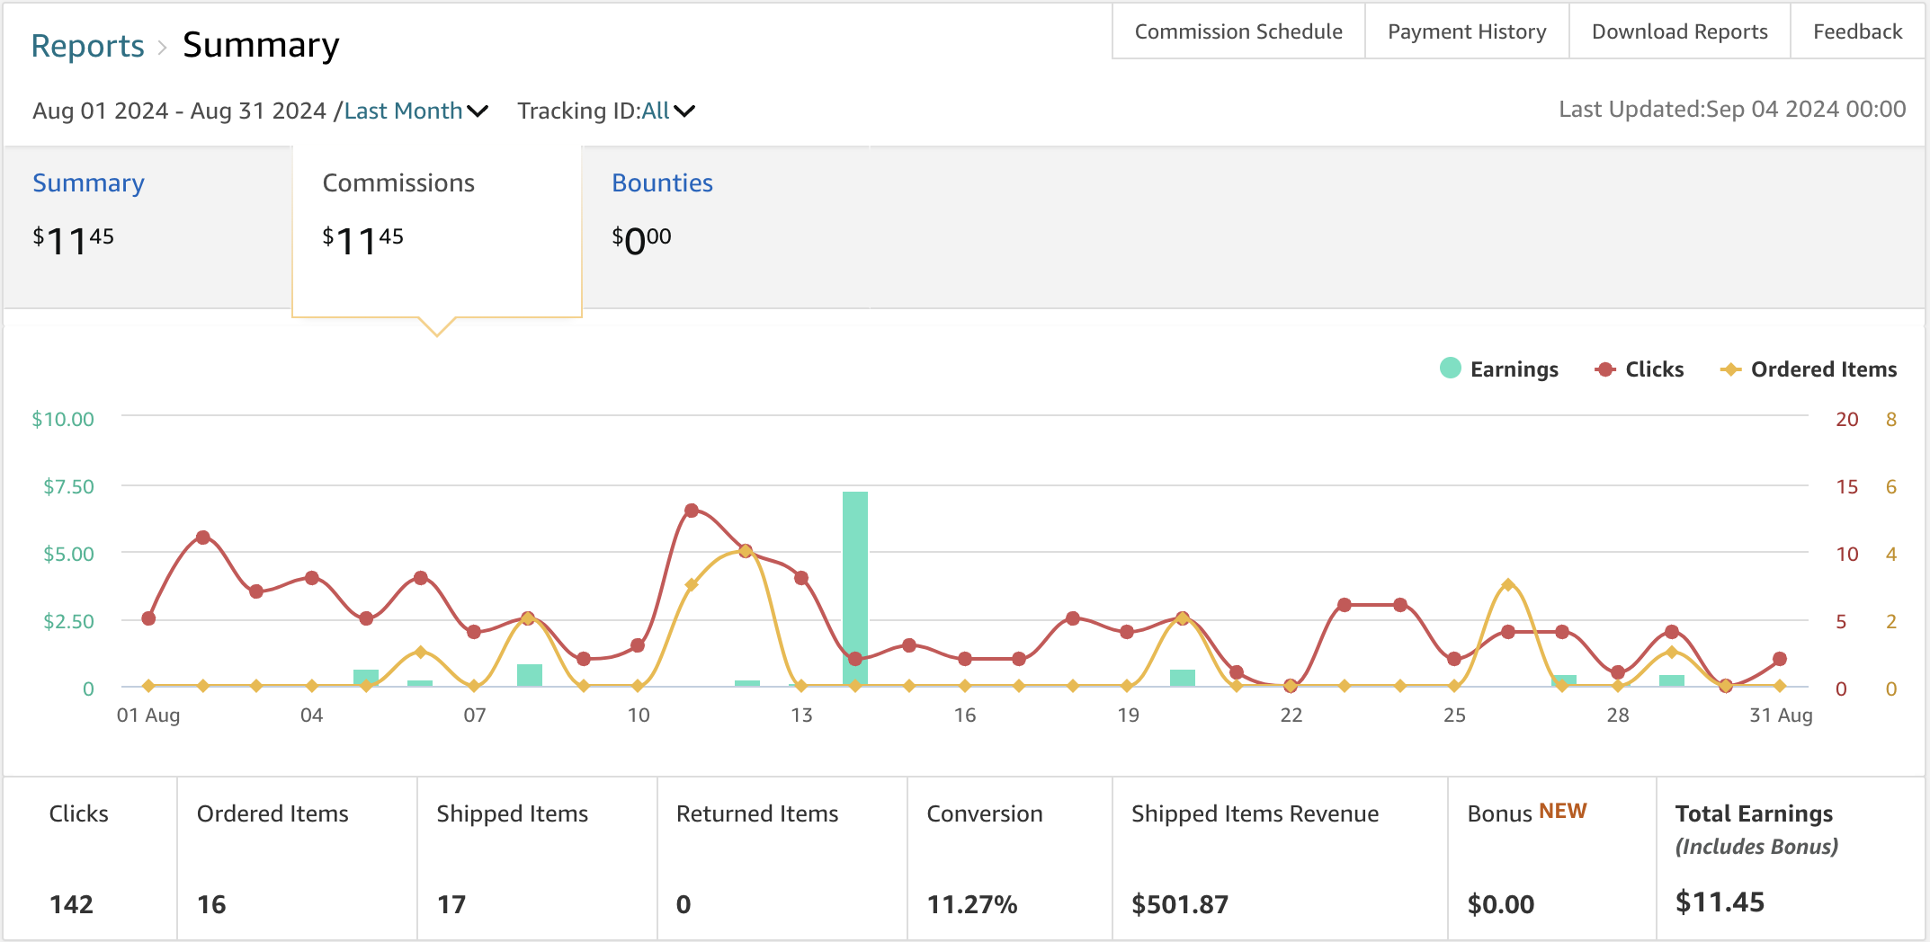Viewport: 1930px width, 942px height.
Task: Open the Feedback link
Action: (x=1857, y=31)
